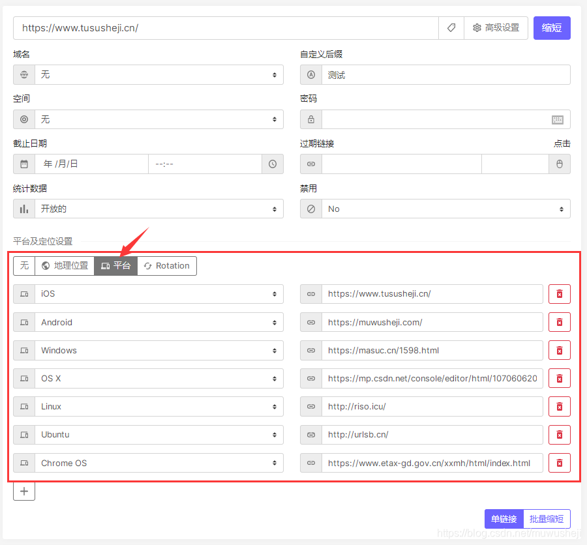The height and width of the screenshot is (545, 587).
Task: Open the iOS platform dropdown
Action: tap(159, 294)
